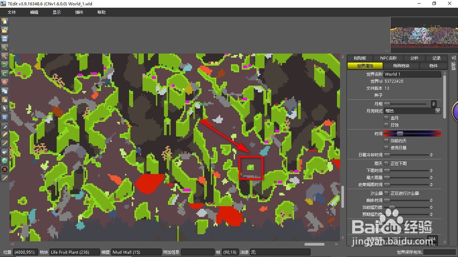Click the 月相 value box showing 0
The height and width of the screenshot is (257, 458).
point(433,104)
